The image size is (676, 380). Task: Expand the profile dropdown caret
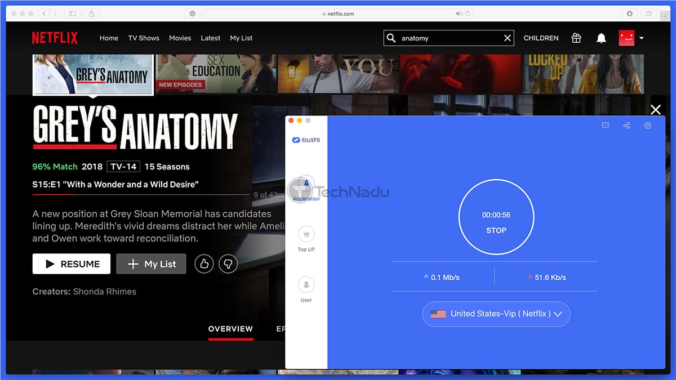click(x=642, y=38)
